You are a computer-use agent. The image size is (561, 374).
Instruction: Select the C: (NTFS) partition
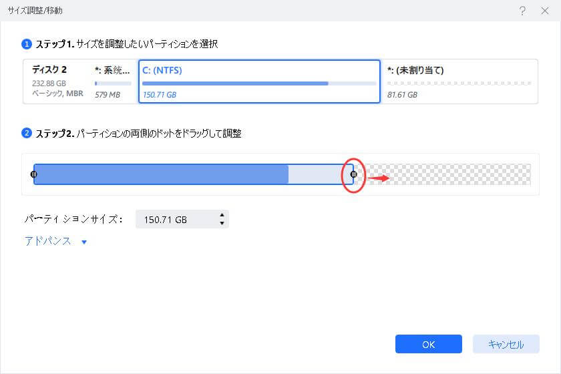259,81
